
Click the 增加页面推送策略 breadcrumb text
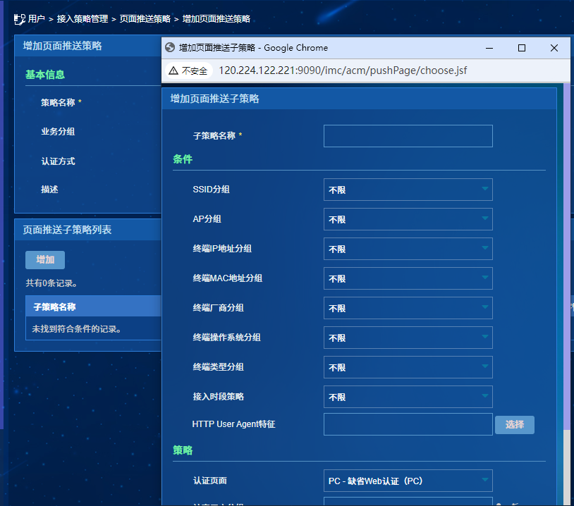point(216,19)
